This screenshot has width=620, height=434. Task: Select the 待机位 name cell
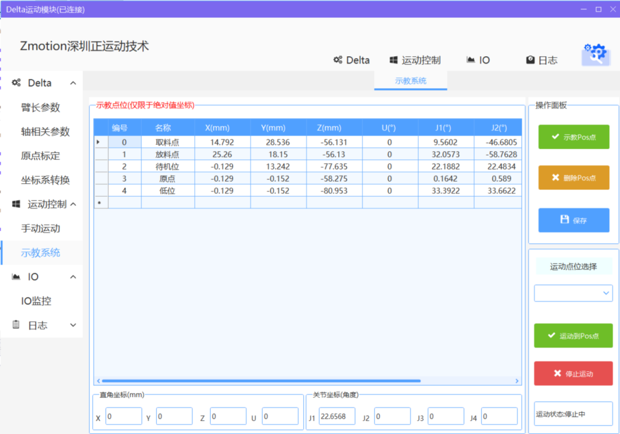[168, 166]
